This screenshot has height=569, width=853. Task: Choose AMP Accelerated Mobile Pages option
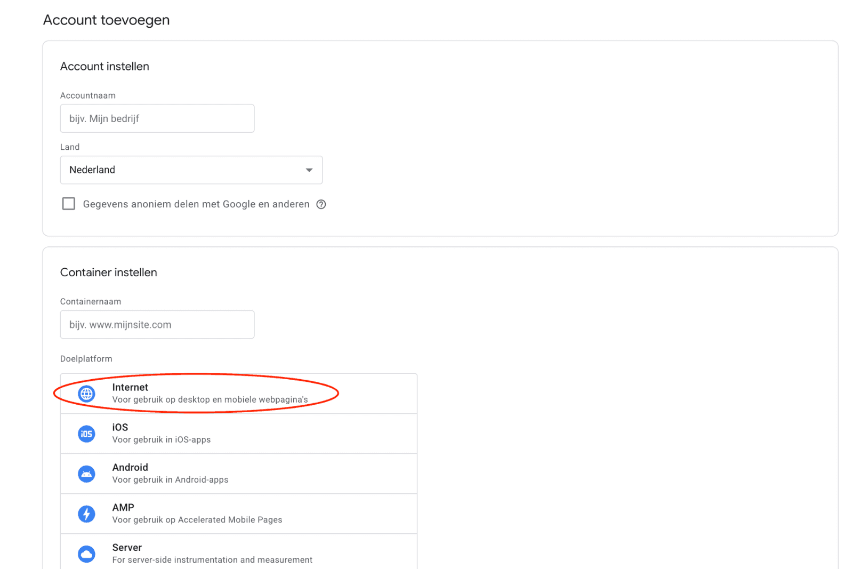pyautogui.click(x=239, y=514)
